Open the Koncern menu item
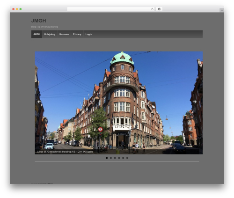This screenshot has height=198, width=234. (64, 34)
